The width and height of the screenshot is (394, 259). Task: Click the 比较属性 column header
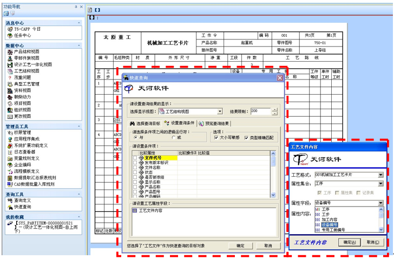[x=158, y=153]
